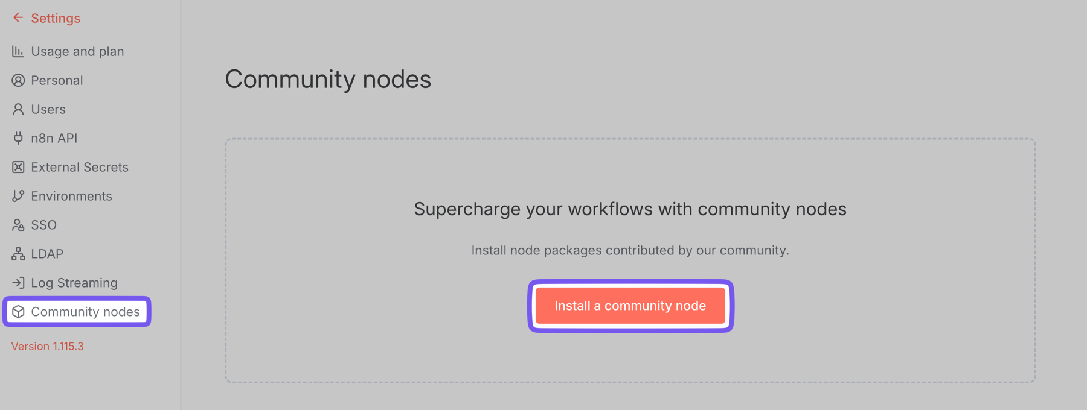Select n8n API in the sidebar

click(54, 139)
